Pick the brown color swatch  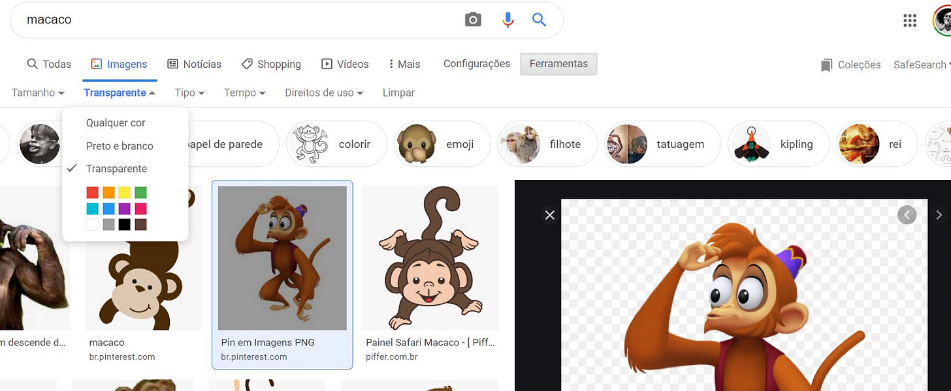coord(140,224)
